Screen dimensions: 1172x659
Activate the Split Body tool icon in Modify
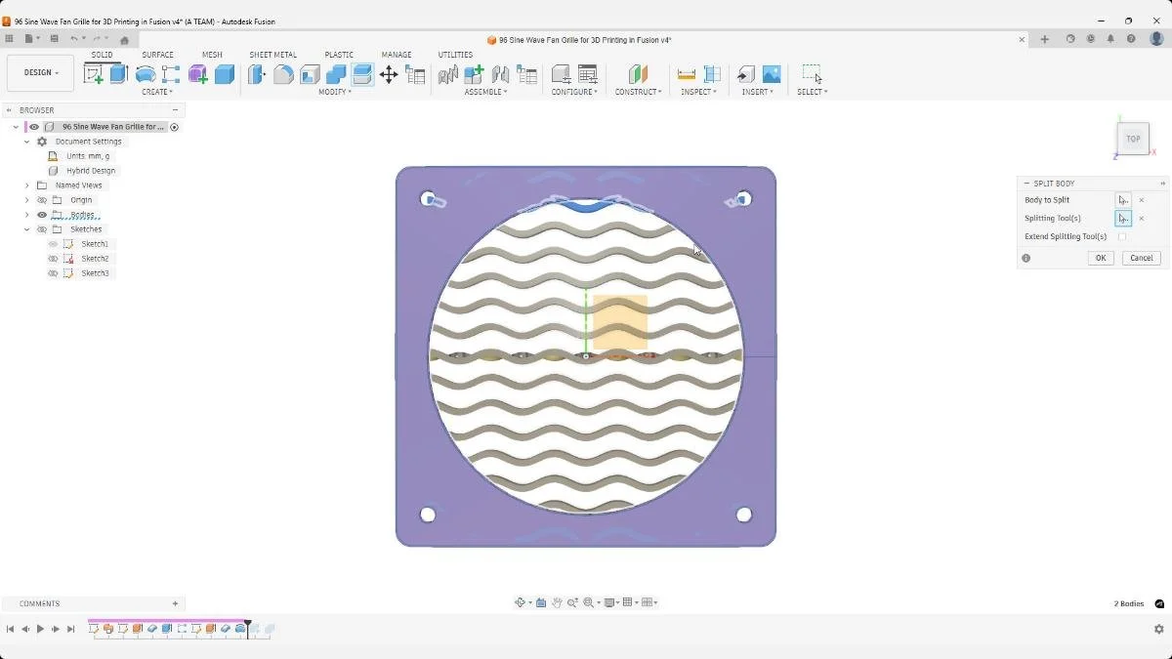(x=362, y=73)
